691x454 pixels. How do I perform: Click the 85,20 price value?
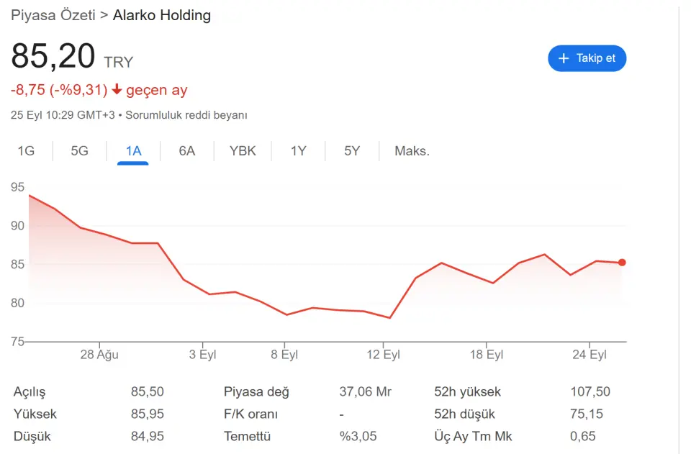pyautogui.click(x=53, y=57)
